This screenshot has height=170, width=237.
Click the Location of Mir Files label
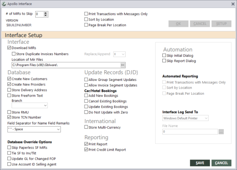[27, 60]
